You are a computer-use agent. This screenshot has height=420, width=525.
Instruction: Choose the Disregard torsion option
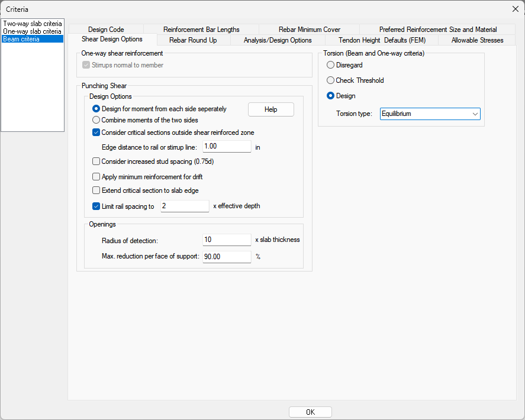pyautogui.click(x=331, y=65)
